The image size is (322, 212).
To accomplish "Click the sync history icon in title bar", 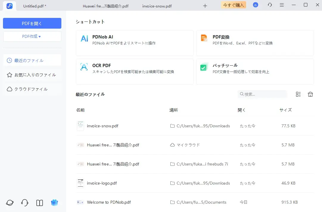I will [x=270, y=5].
